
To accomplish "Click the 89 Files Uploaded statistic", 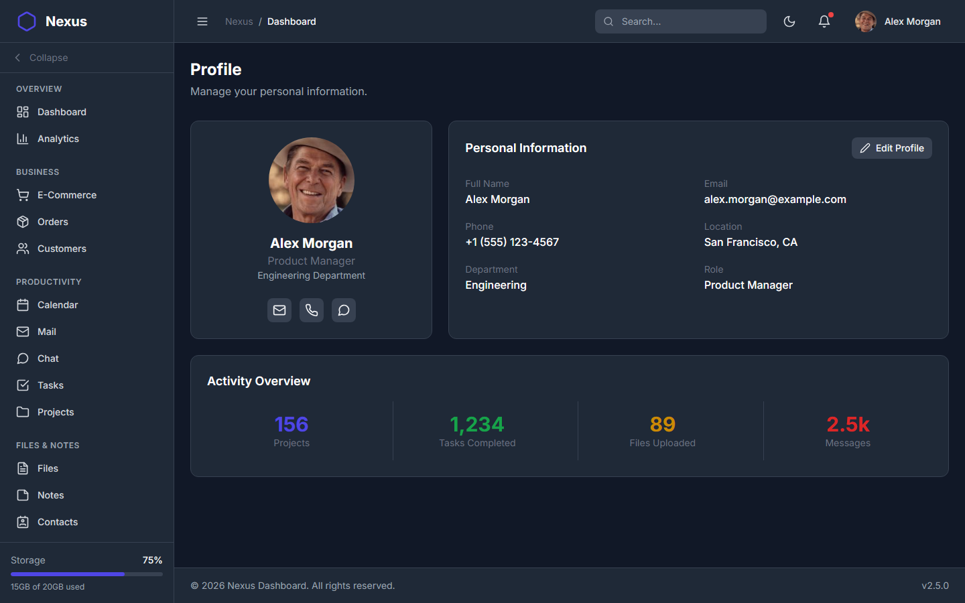I will click(663, 431).
